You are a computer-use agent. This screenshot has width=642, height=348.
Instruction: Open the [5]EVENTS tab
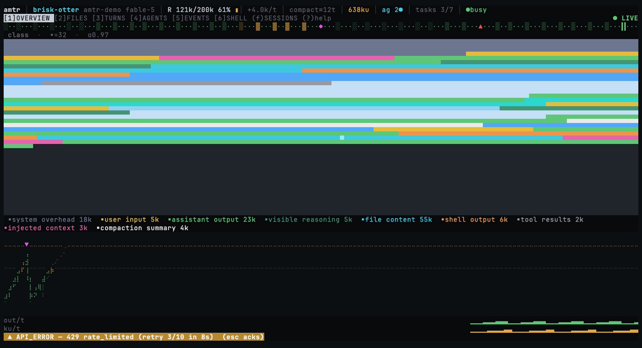190,18
